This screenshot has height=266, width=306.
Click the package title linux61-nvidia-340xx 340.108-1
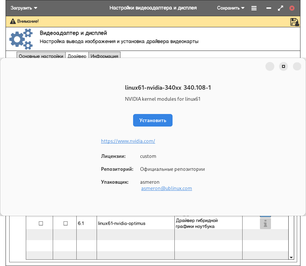tap(168, 87)
